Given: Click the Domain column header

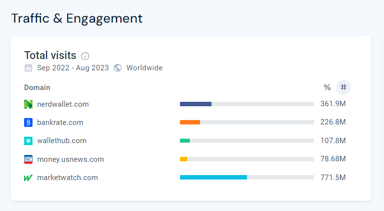Looking at the screenshot, I should tap(37, 88).
